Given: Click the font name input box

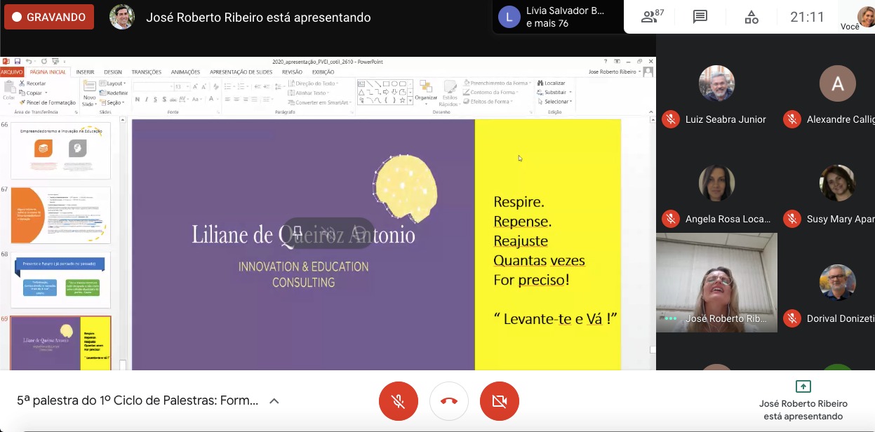Looking at the screenshot, I should [x=154, y=87].
